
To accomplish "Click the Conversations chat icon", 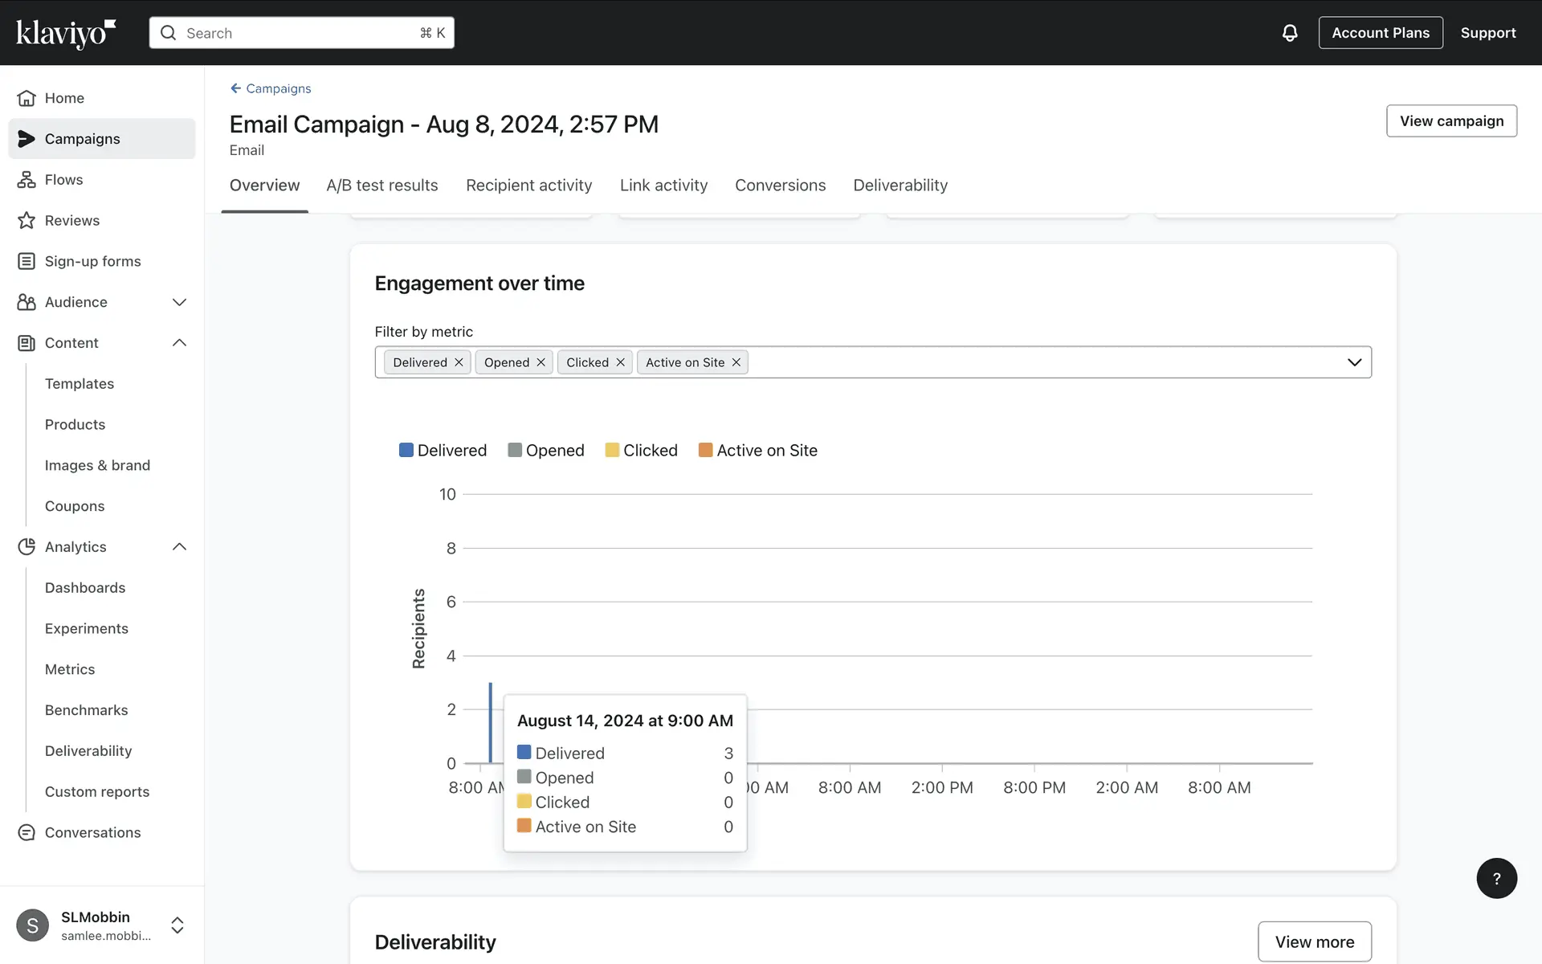I will [x=27, y=832].
